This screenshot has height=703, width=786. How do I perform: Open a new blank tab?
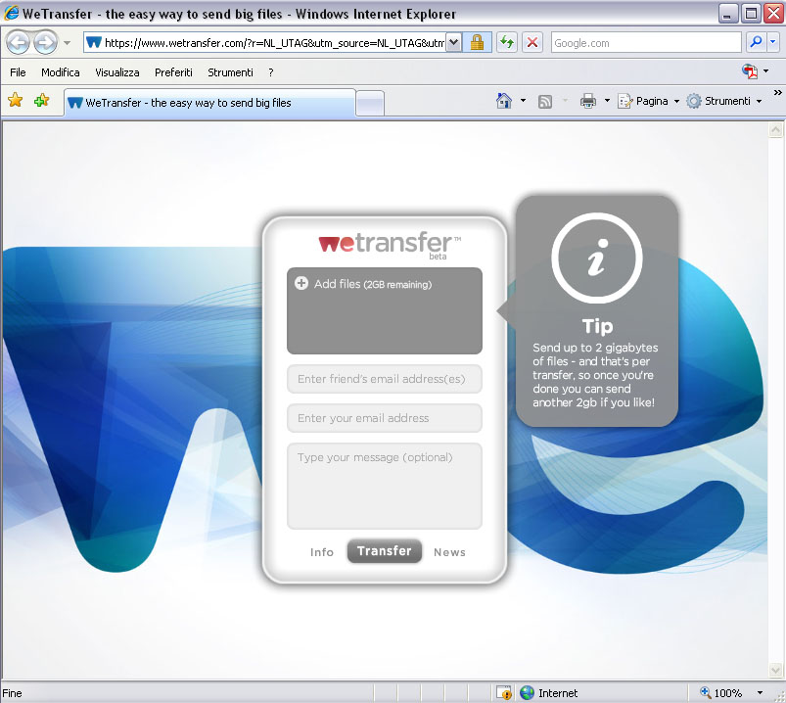[370, 103]
